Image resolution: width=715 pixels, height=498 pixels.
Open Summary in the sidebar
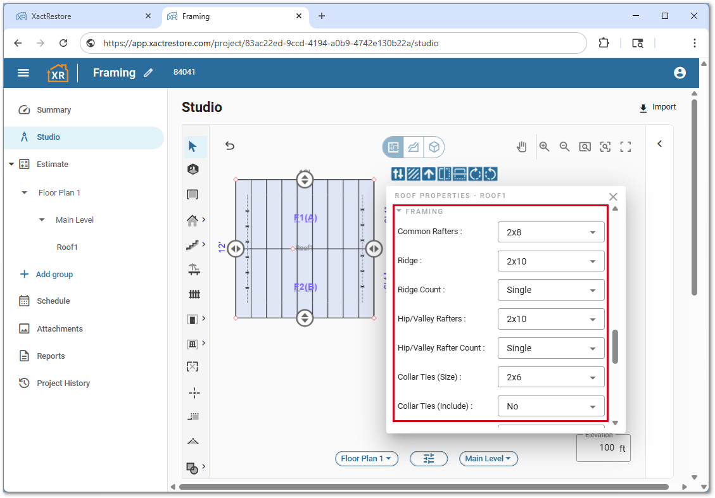[53, 110]
